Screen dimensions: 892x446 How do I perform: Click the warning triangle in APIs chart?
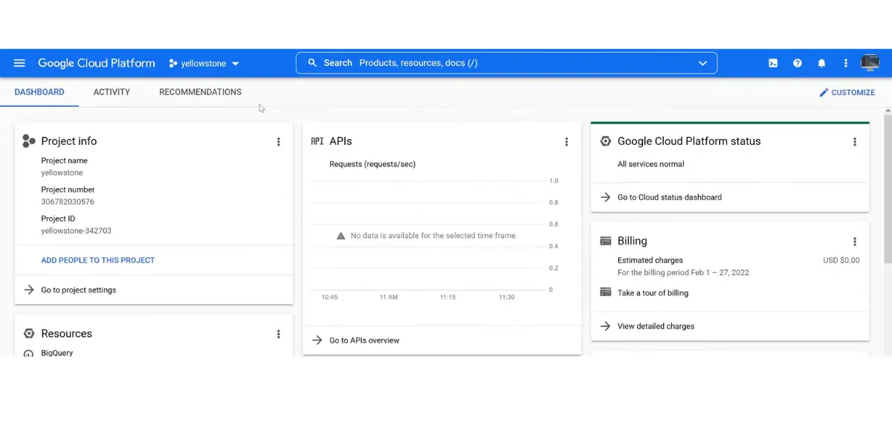point(341,236)
